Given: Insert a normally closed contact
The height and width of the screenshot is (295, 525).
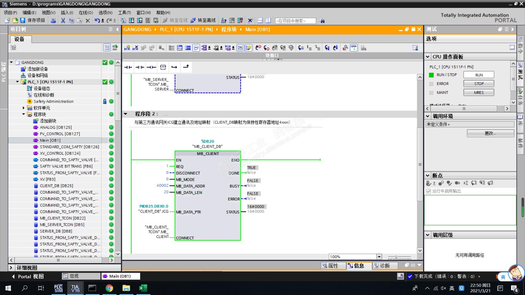Looking at the screenshot, I should pos(140,67).
